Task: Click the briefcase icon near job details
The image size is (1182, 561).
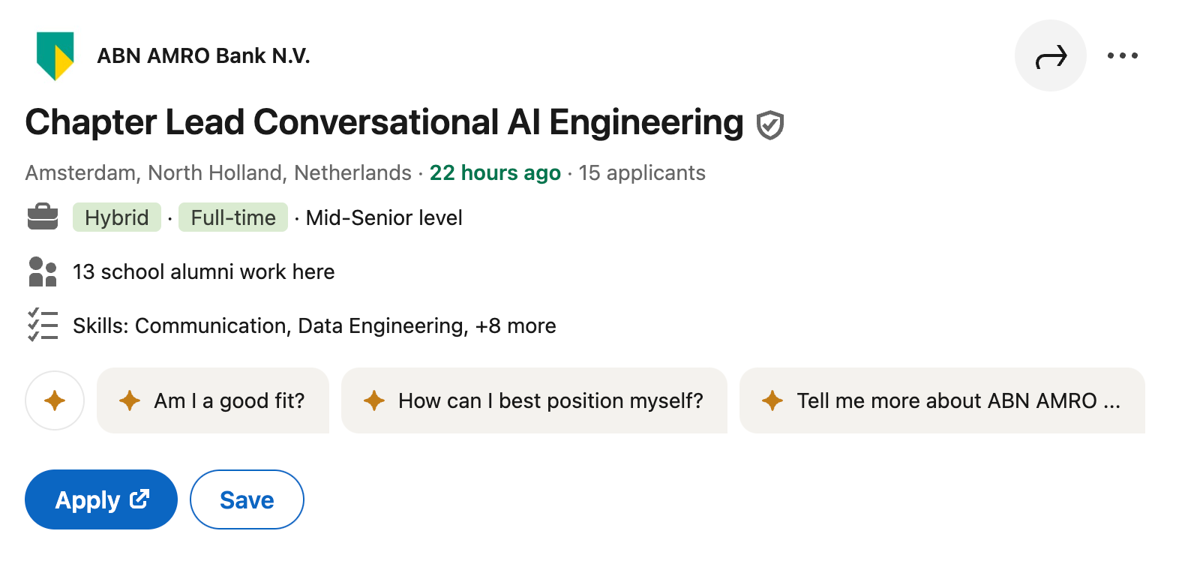Action: point(43,217)
